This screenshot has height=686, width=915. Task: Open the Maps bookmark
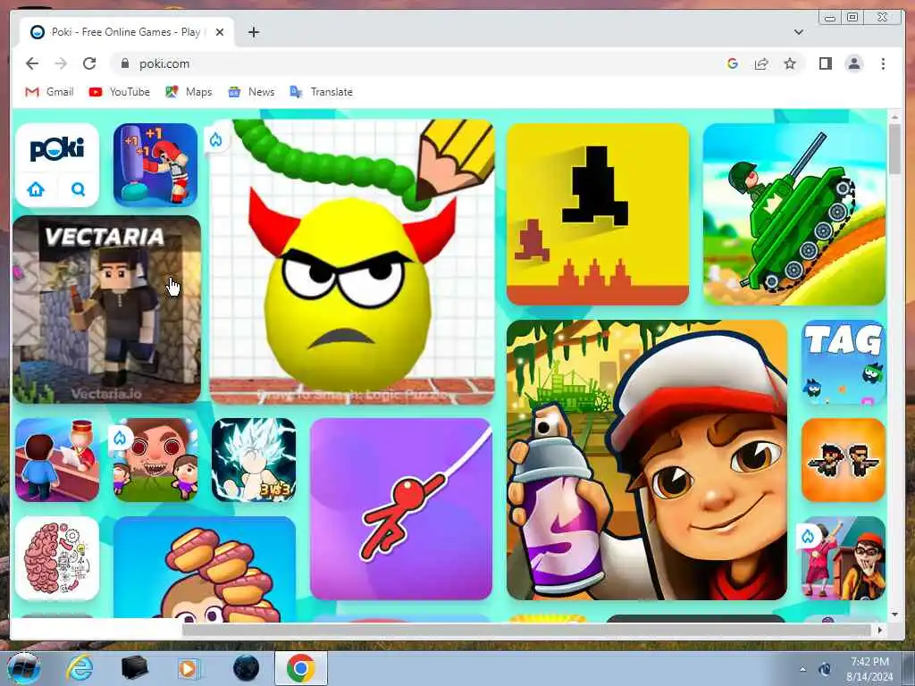189,92
